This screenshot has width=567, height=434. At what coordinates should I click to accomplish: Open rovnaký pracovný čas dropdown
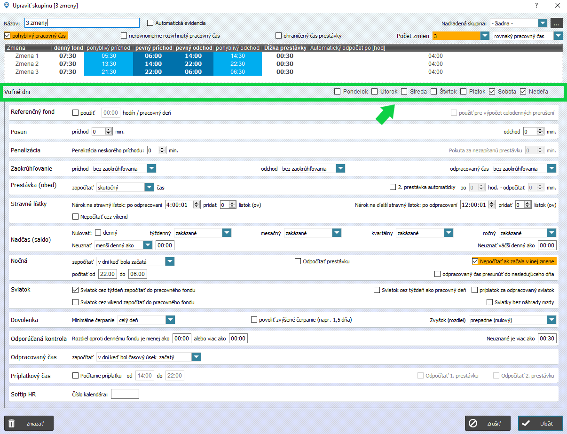(558, 36)
